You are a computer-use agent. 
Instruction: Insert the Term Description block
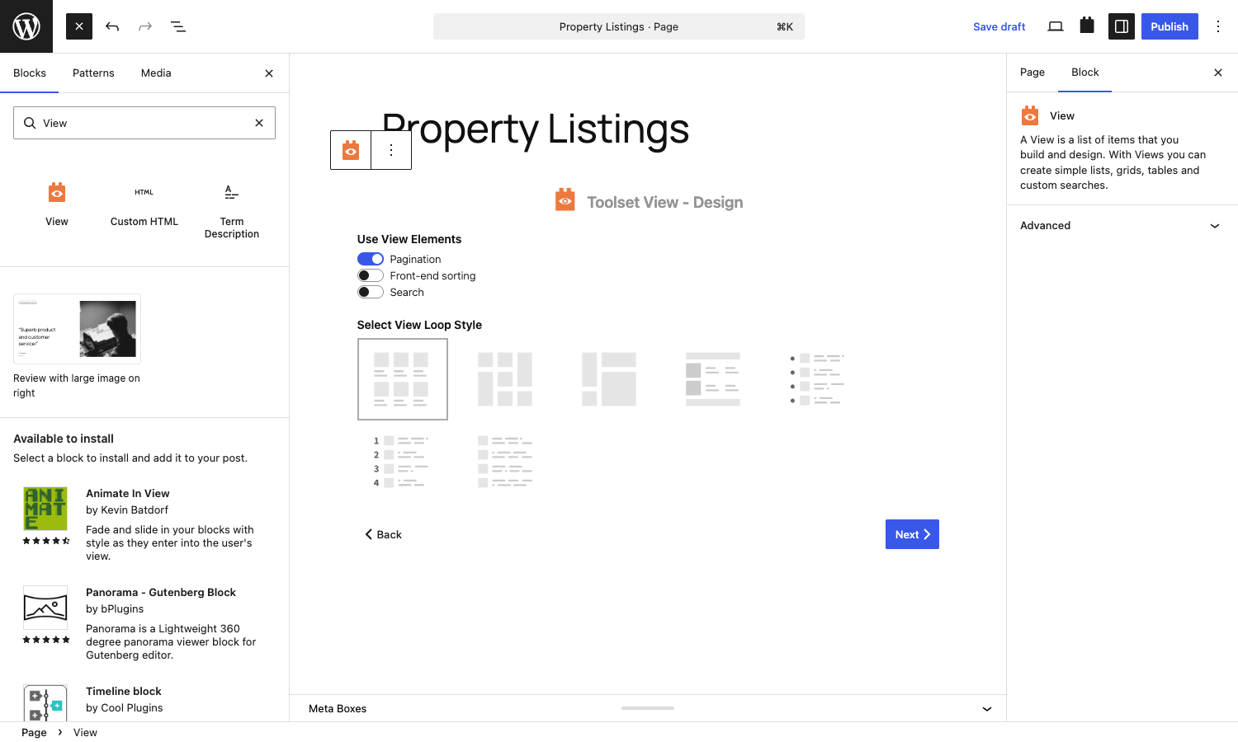[232, 212]
